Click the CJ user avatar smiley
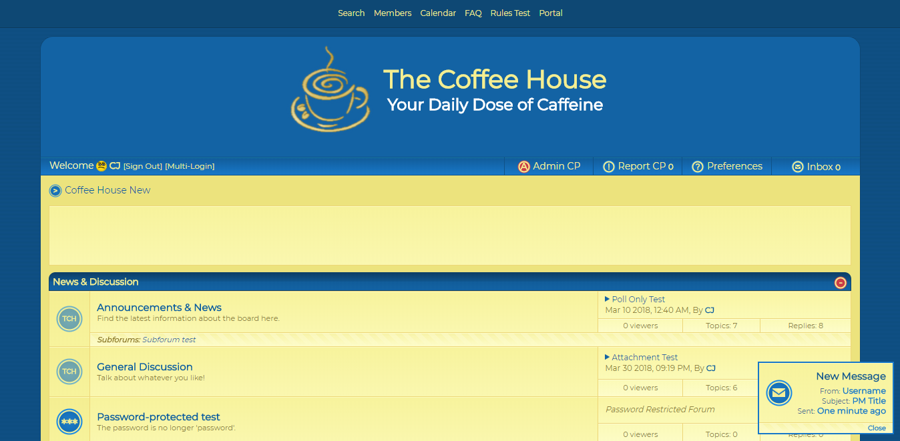The image size is (900, 441). tap(101, 166)
